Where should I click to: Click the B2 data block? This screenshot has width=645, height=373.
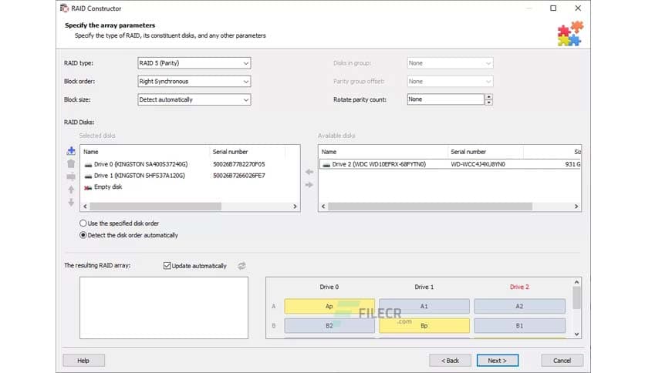coord(329,325)
